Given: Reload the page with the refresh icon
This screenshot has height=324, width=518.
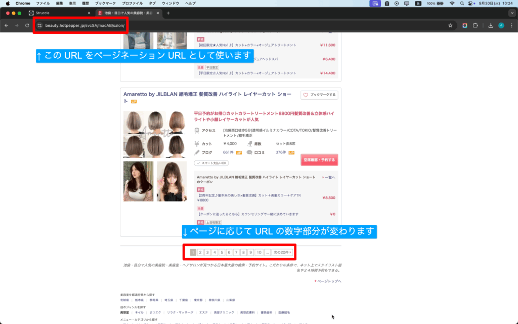Looking at the screenshot, I should pyautogui.click(x=27, y=25).
